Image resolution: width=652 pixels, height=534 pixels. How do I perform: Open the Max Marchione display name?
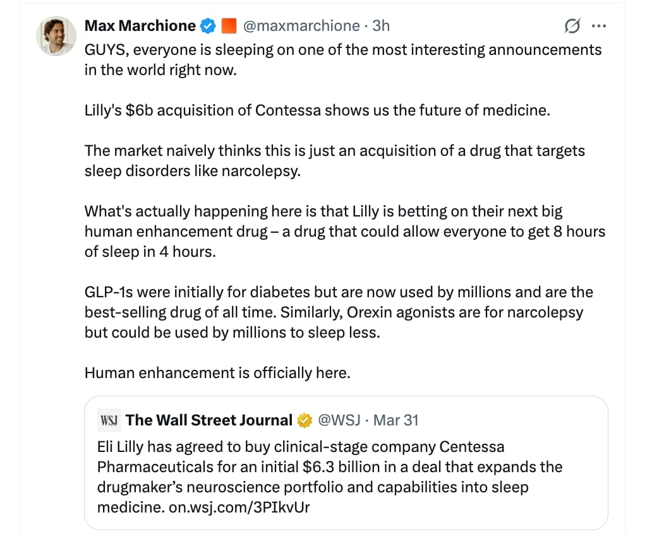click(140, 26)
